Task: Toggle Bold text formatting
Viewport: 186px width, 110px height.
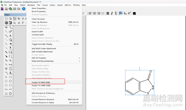Action: (108, 13)
